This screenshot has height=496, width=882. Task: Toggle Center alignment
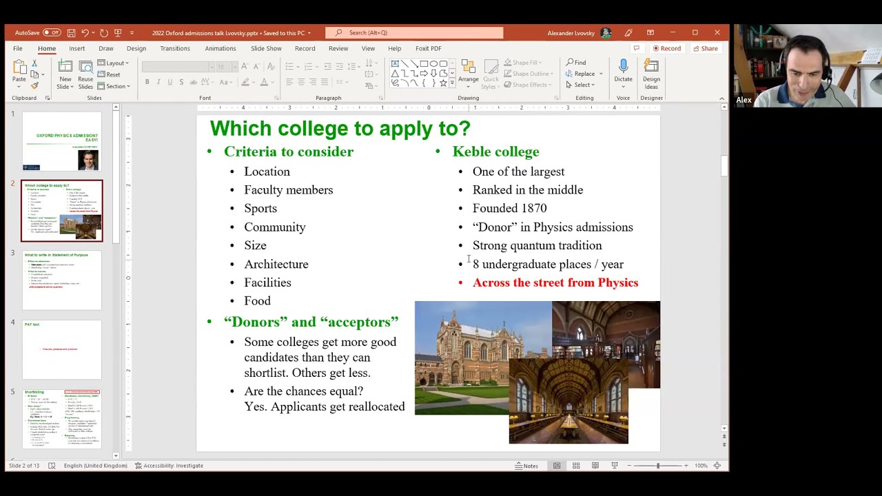click(x=301, y=82)
